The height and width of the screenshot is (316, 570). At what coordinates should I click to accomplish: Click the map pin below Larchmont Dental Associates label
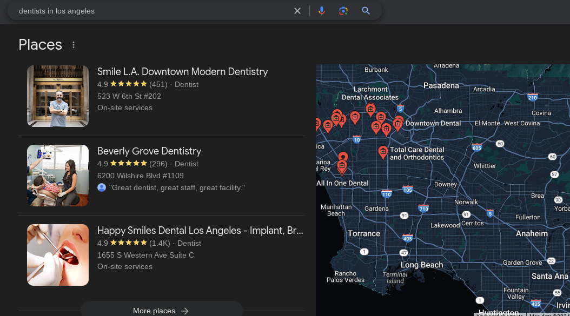tap(370, 109)
